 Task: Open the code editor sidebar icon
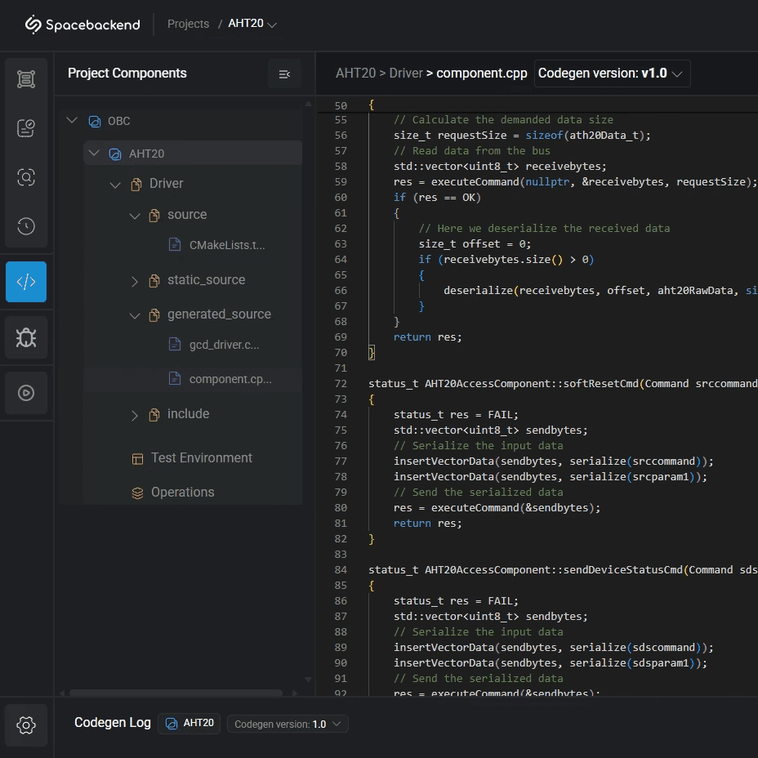26,282
